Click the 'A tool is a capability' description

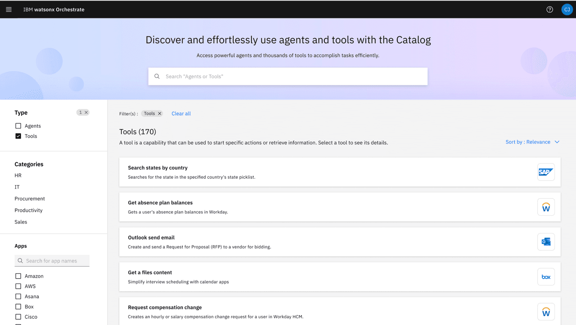(x=253, y=143)
